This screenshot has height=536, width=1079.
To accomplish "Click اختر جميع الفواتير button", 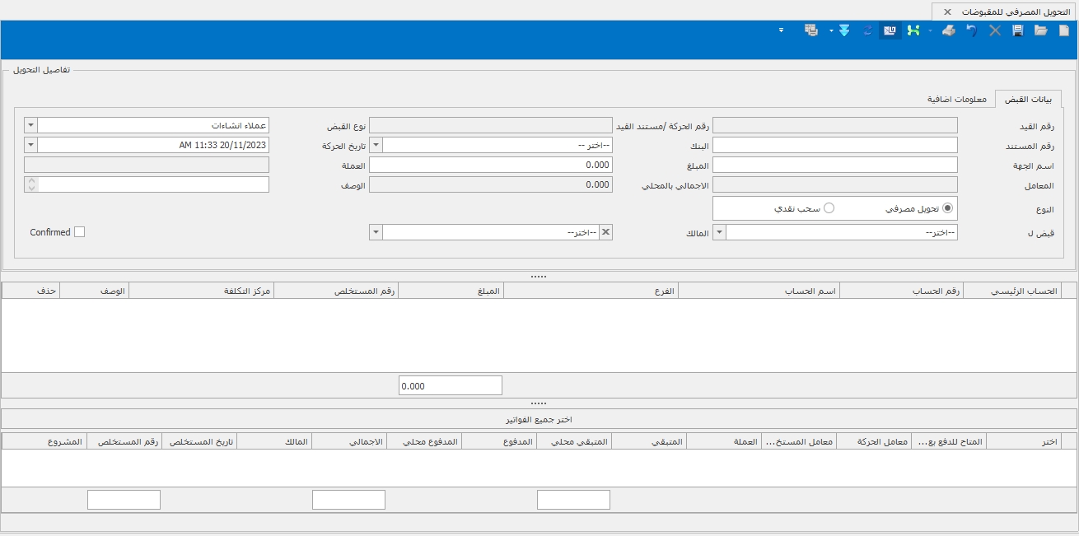I will pyautogui.click(x=539, y=419).
